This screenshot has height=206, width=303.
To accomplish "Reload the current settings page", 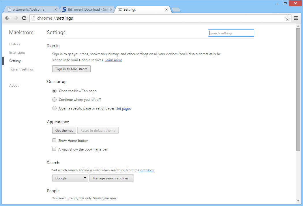I will pos(24,18).
